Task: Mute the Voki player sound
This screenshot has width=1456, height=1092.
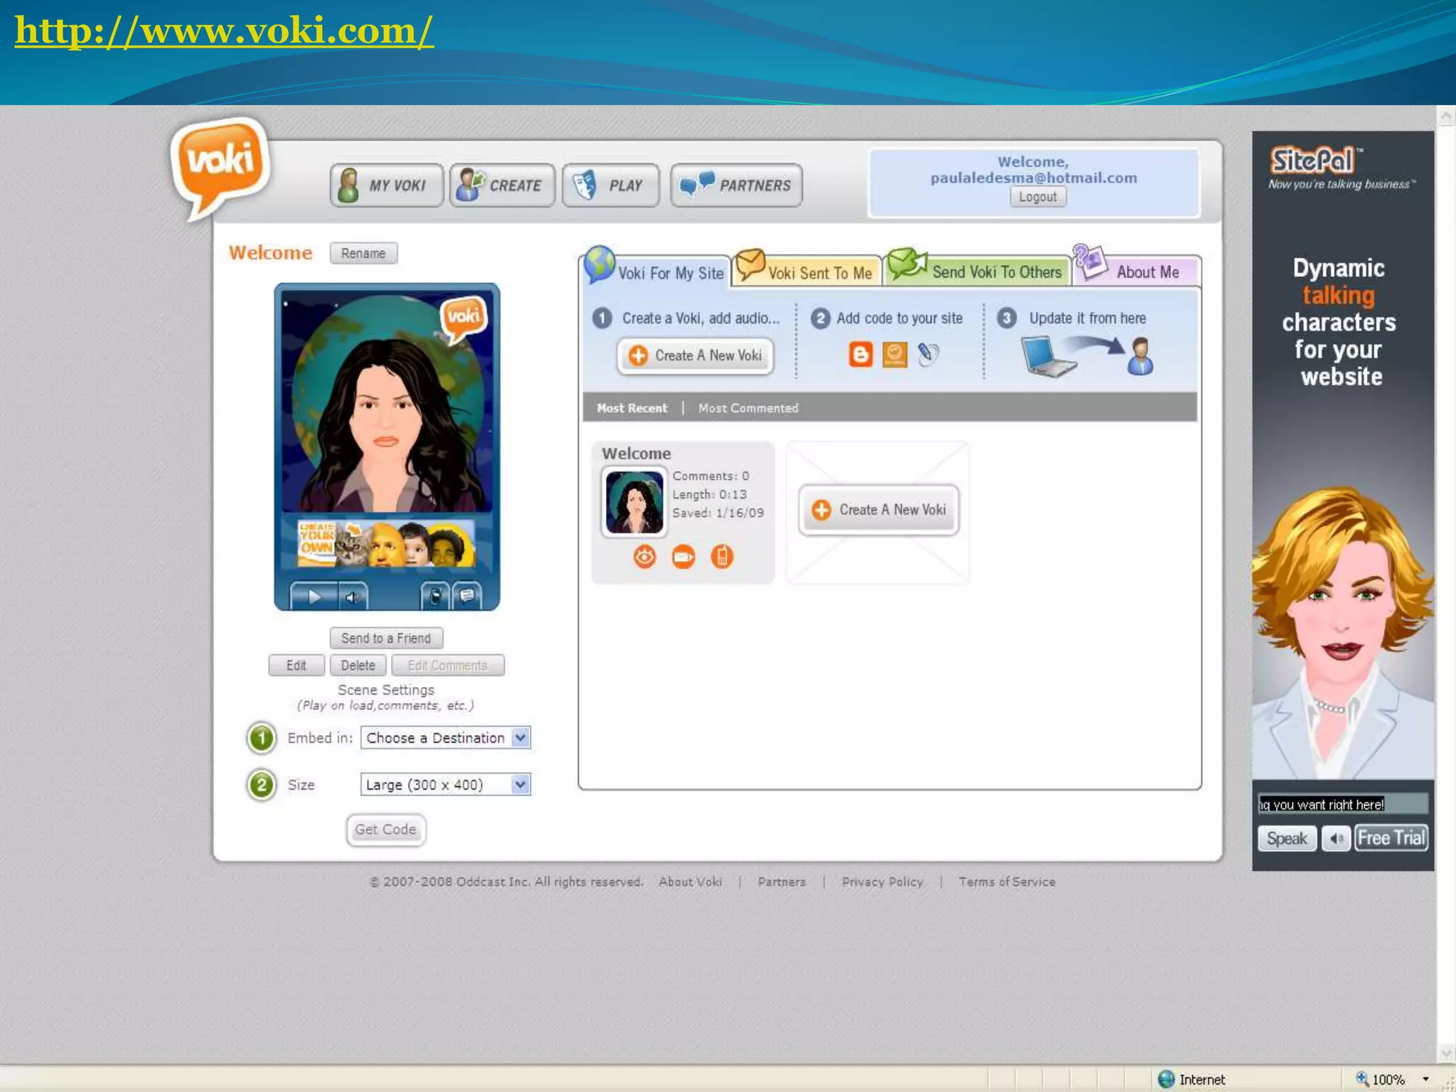Action: click(x=353, y=596)
